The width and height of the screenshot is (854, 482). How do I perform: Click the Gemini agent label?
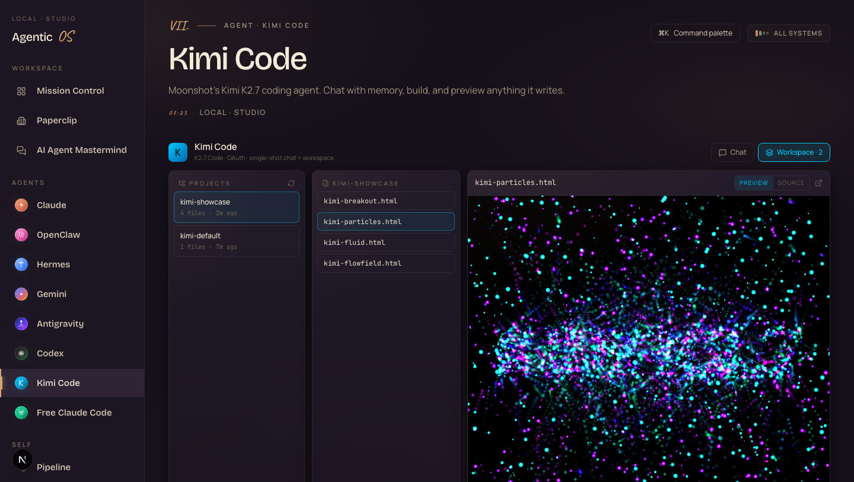(x=52, y=294)
